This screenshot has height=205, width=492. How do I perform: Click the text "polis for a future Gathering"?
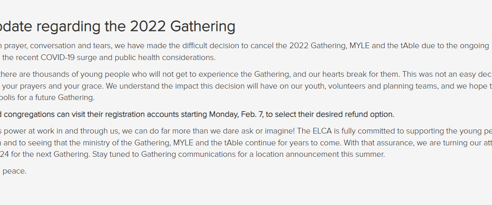pos(48,98)
